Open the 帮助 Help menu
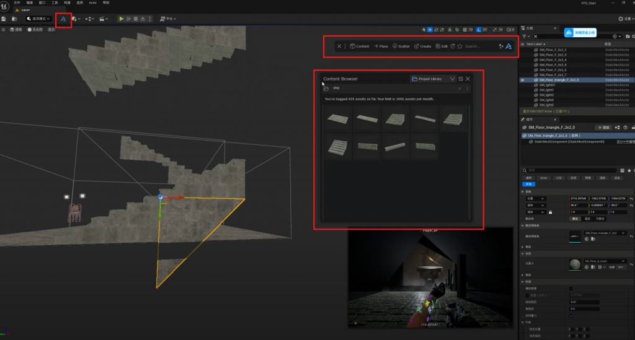Screen dimensions: 635x340 105,3
